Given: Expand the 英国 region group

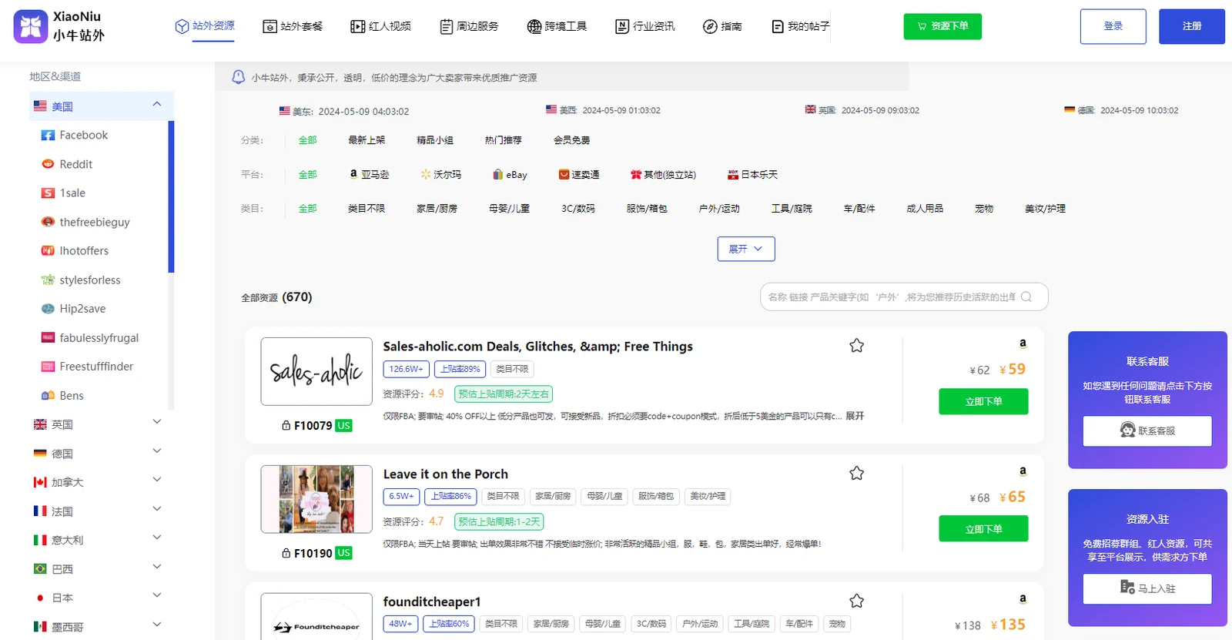Looking at the screenshot, I should 157,422.
